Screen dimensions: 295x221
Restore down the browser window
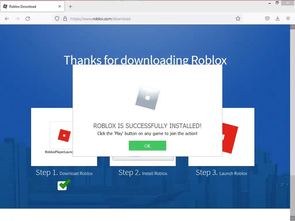pyautogui.click(x=277, y=3)
